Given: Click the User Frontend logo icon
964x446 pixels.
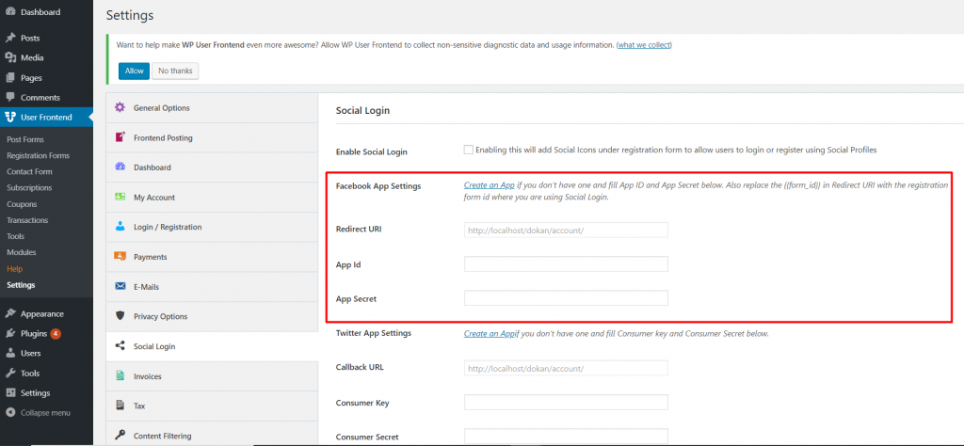Looking at the screenshot, I should tap(9, 118).
